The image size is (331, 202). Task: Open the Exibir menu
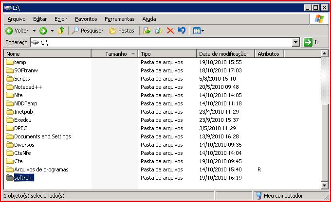point(61,19)
